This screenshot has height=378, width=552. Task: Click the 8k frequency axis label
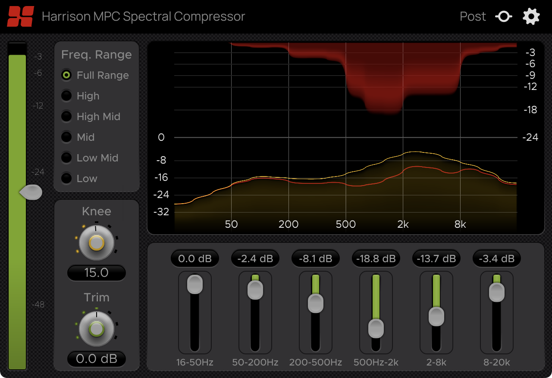click(460, 224)
